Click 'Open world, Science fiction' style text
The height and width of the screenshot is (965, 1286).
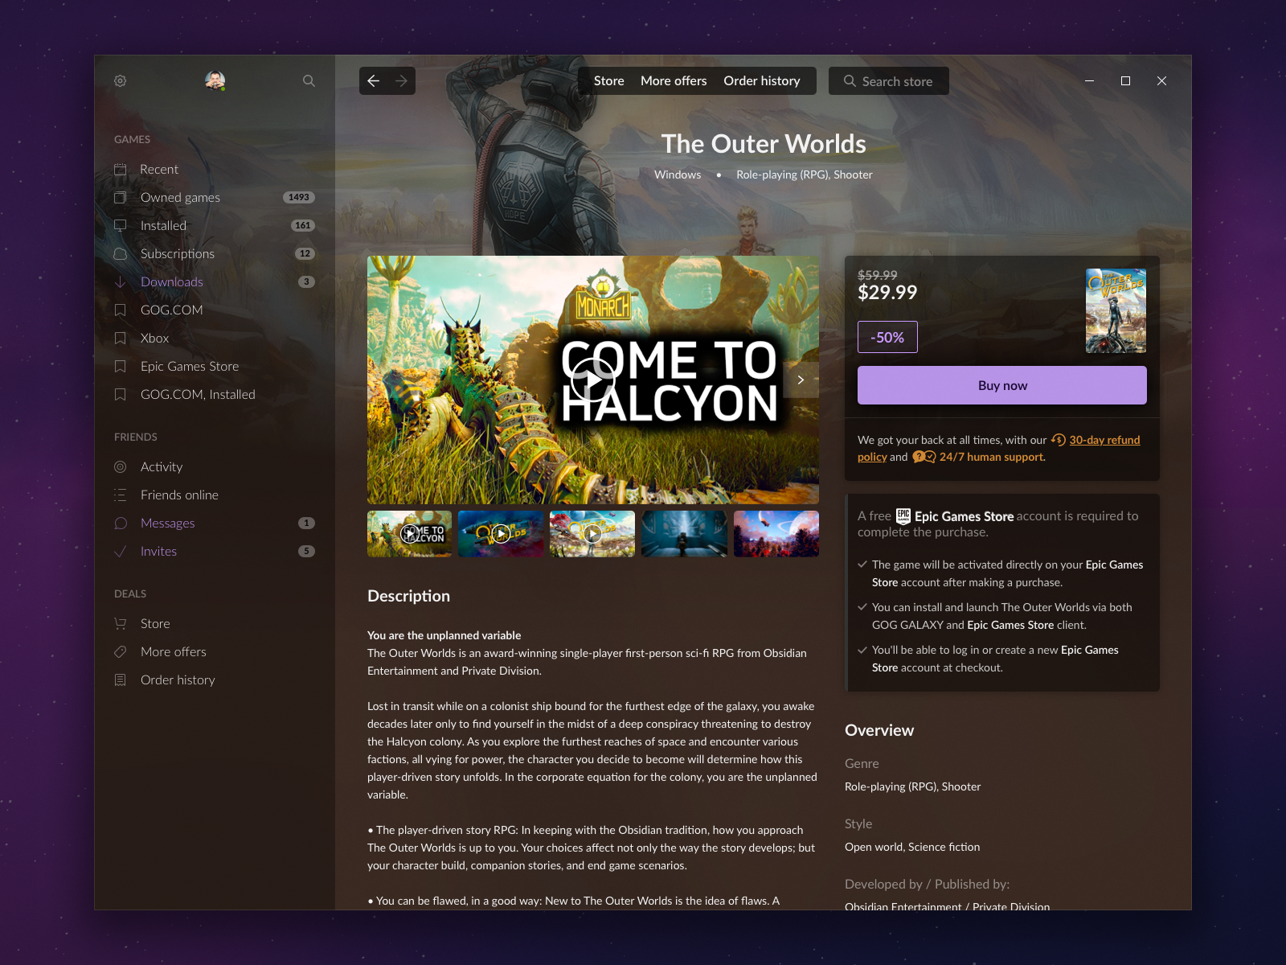(912, 847)
